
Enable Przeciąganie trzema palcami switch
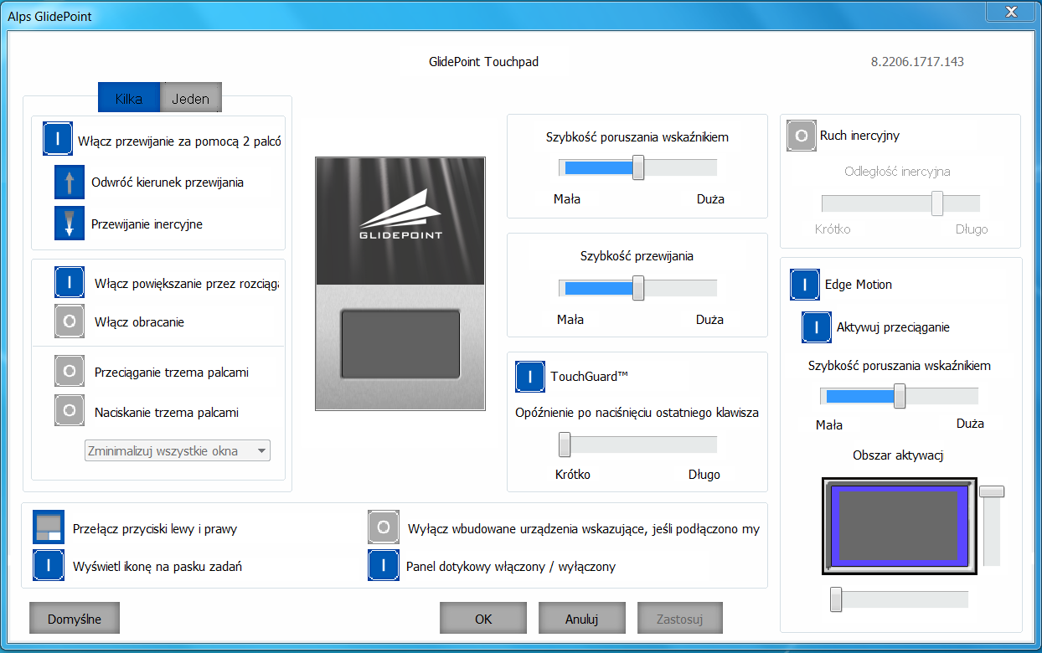coord(70,371)
